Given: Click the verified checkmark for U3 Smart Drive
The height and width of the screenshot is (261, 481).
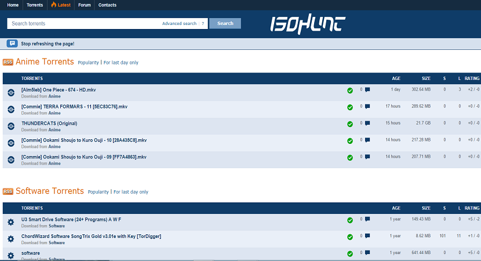Looking at the screenshot, I should pyautogui.click(x=349, y=220).
